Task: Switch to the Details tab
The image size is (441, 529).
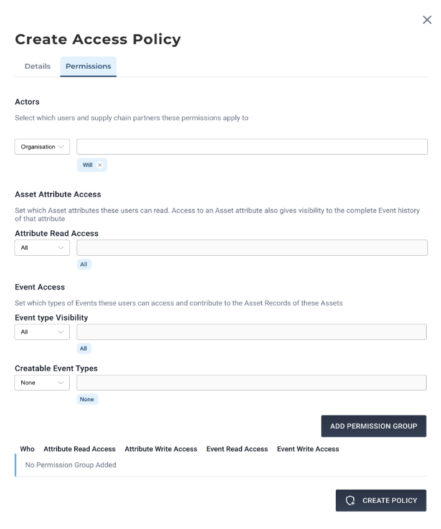Action: [37, 66]
